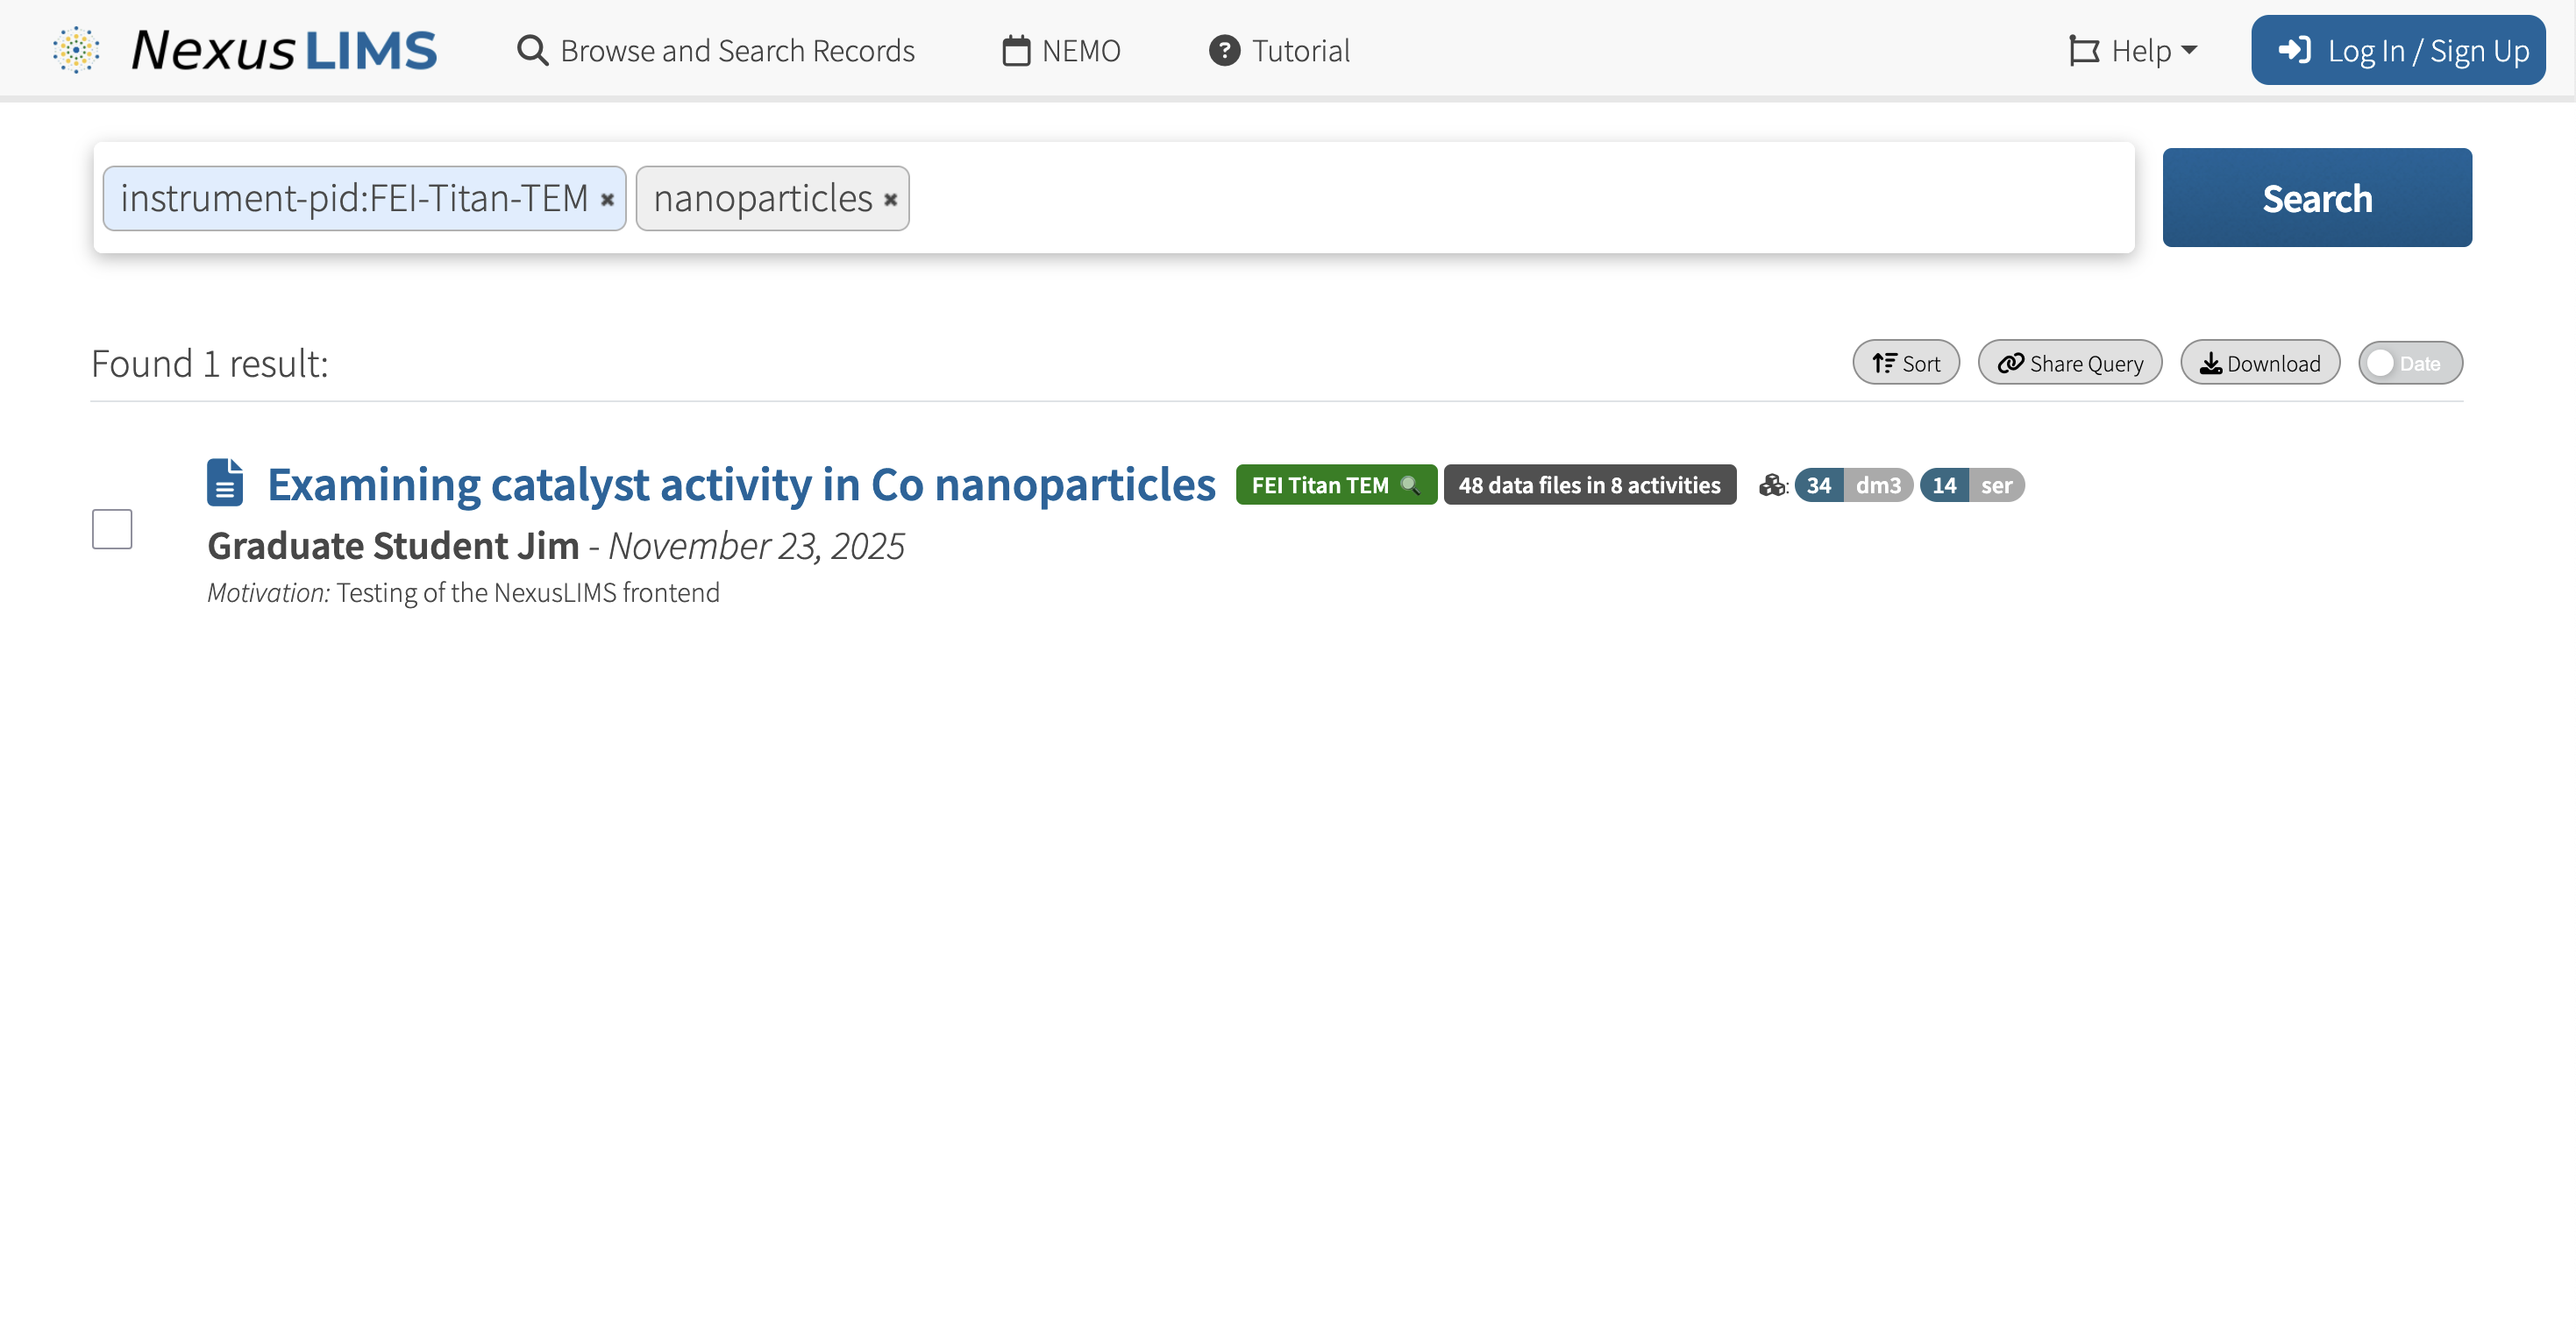Open the Download options
This screenshot has height=1344, width=2576.
pos(2259,364)
